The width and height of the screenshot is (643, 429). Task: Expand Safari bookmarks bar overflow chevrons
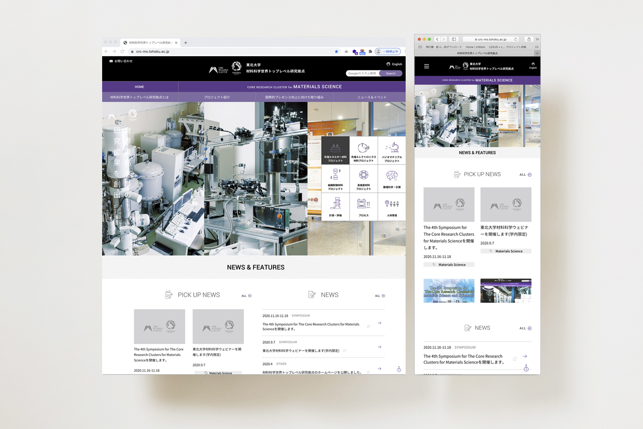537,47
